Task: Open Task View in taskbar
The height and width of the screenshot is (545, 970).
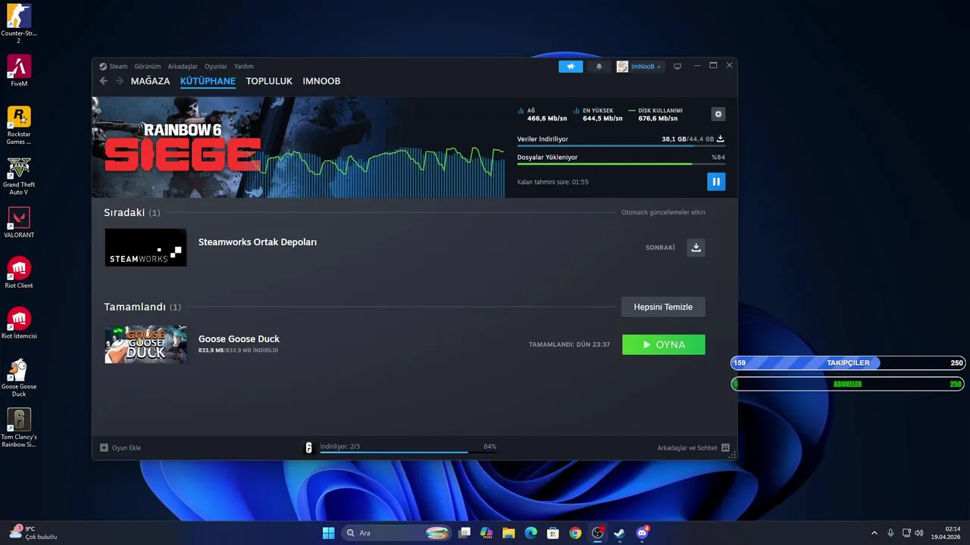Action: pos(465,533)
